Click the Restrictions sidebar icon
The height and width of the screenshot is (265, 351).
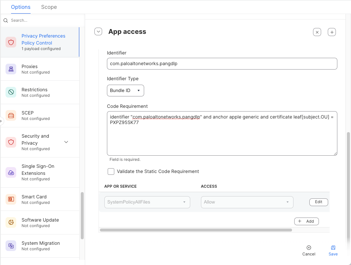coord(11,92)
